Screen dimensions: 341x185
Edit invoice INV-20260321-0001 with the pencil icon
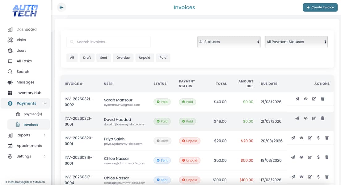(314, 118)
